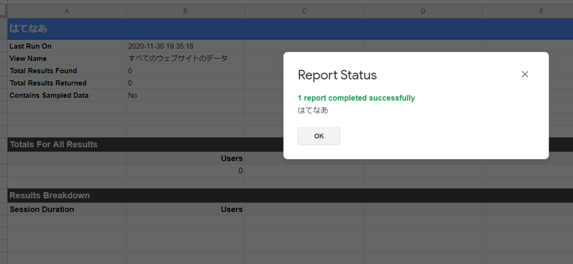The image size is (573, 264).
Task: Select column B header
Action: tap(185, 10)
